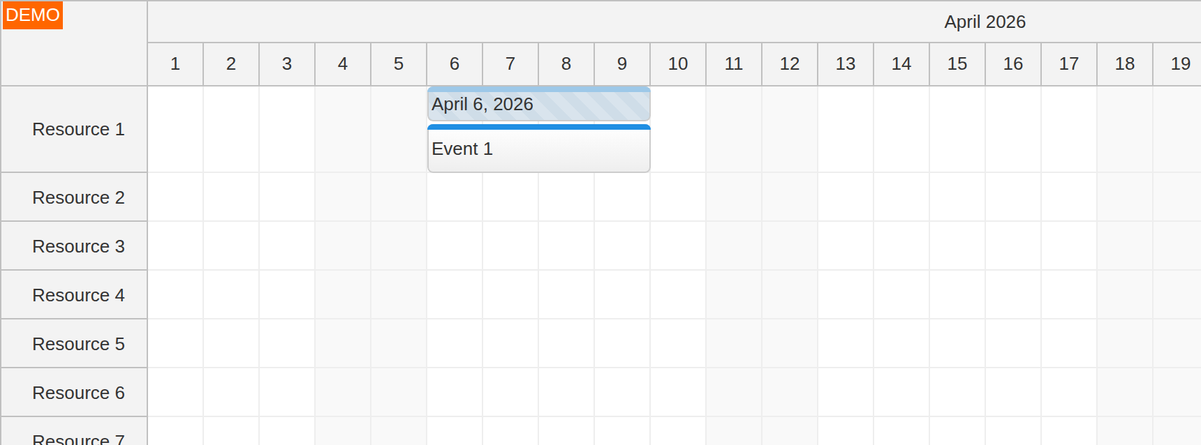Viewport: 1201px width, 445px height.
Task: Select the day 15 header cell
Action: point(957,64)
